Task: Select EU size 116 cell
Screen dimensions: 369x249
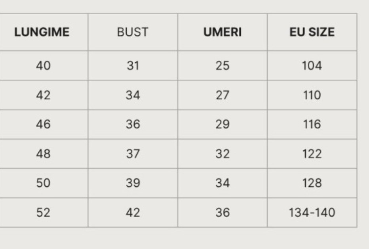Action: click(312, 124)
